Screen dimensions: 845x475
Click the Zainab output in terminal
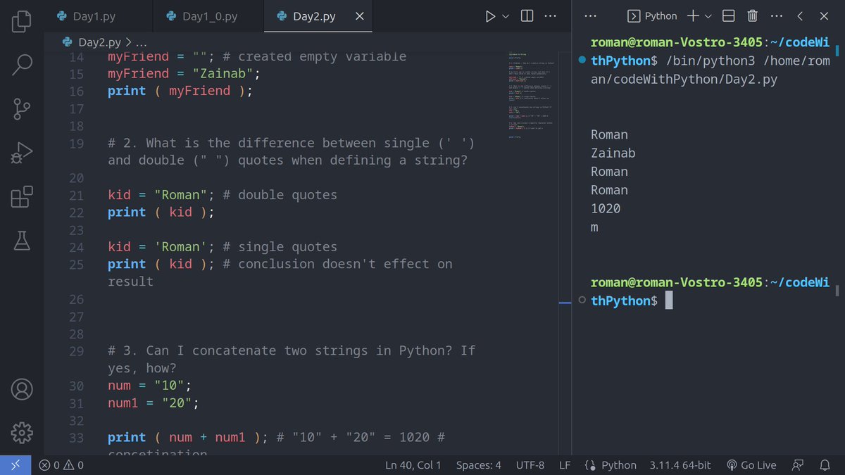pyautogui.click(x=613, y=153)
